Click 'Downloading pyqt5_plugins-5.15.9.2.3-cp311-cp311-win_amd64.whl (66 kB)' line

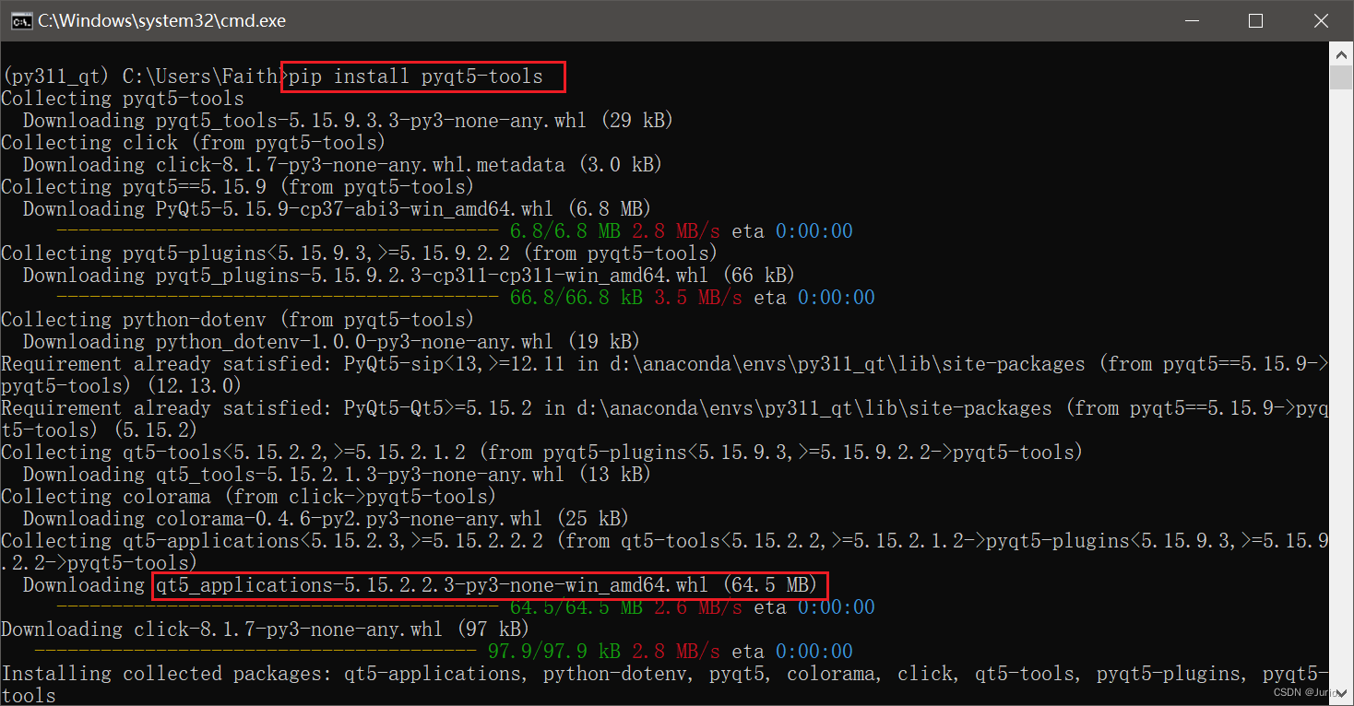pos(409,276)
